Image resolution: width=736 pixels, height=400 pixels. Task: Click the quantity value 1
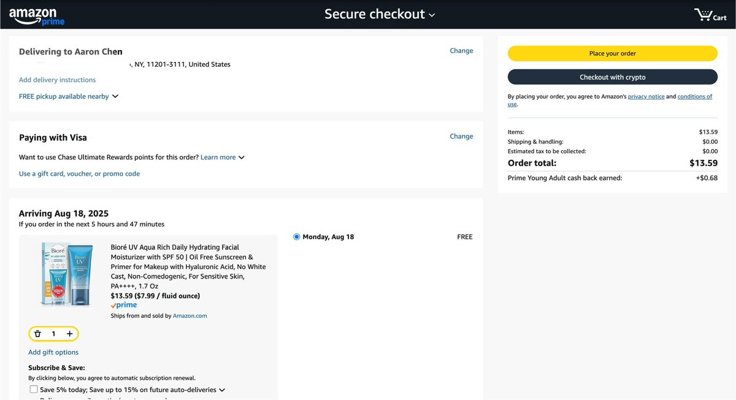click(53, 334)
